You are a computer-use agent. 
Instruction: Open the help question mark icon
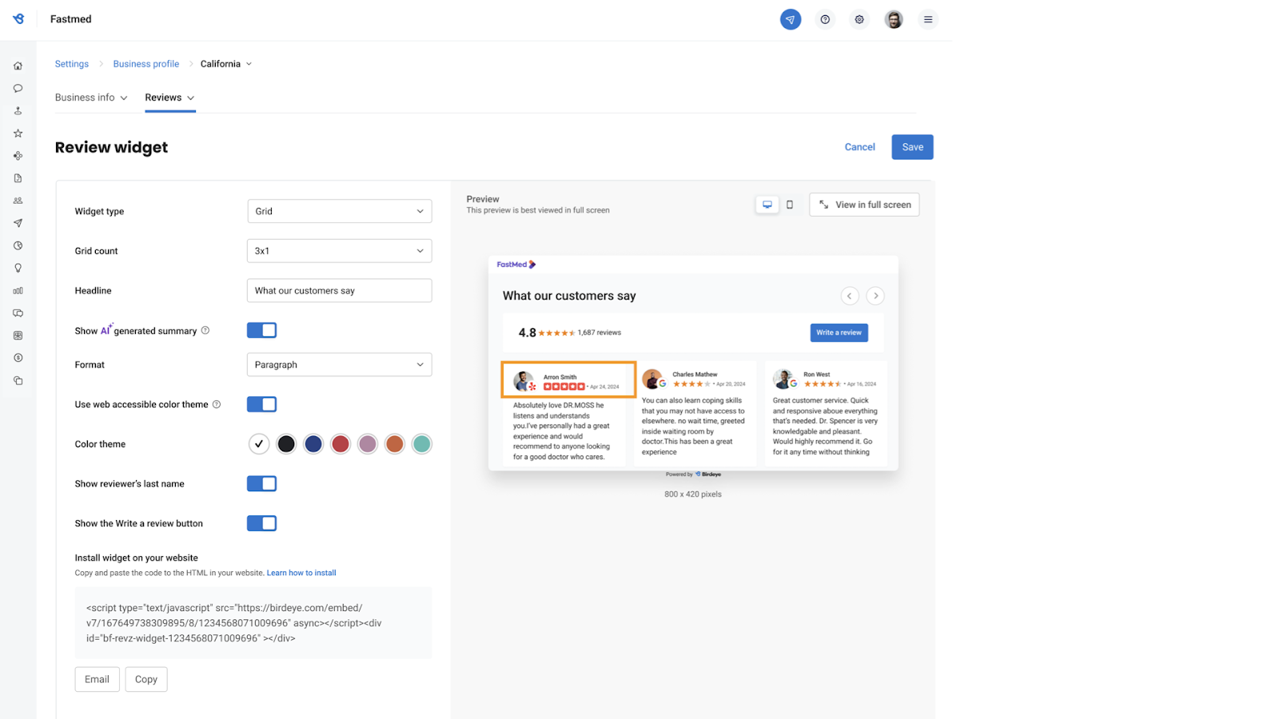[x=825, y=19]
